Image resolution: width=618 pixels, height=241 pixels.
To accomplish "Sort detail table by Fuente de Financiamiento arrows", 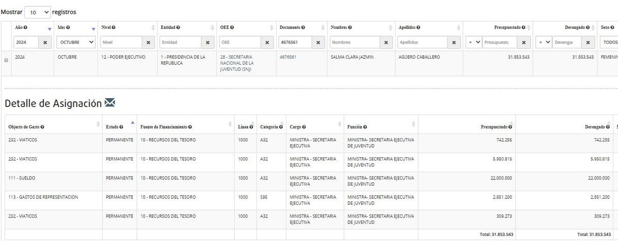I will coord(230,124).
